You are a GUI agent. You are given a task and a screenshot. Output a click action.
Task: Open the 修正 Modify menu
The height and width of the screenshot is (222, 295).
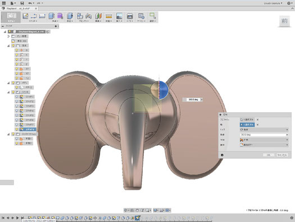(70, 21)
